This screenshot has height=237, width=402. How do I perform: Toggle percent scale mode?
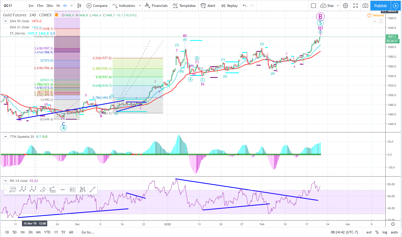point(377,232)
